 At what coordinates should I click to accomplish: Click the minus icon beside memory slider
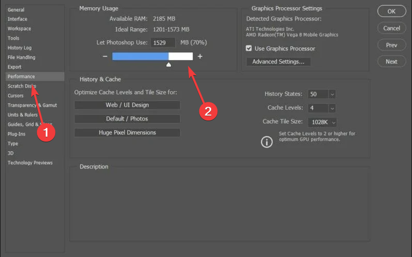tap(105, 56)
